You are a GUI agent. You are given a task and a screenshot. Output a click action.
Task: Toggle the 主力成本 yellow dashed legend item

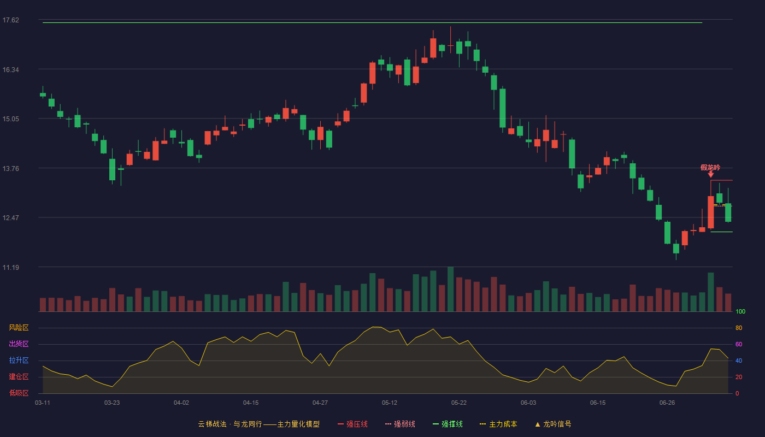(498, 424)
